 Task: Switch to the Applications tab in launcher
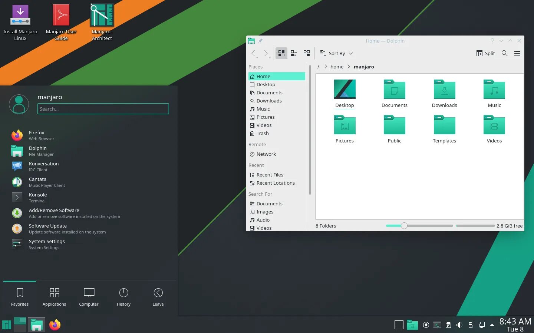pyautogui.click(x=54, y=296)
